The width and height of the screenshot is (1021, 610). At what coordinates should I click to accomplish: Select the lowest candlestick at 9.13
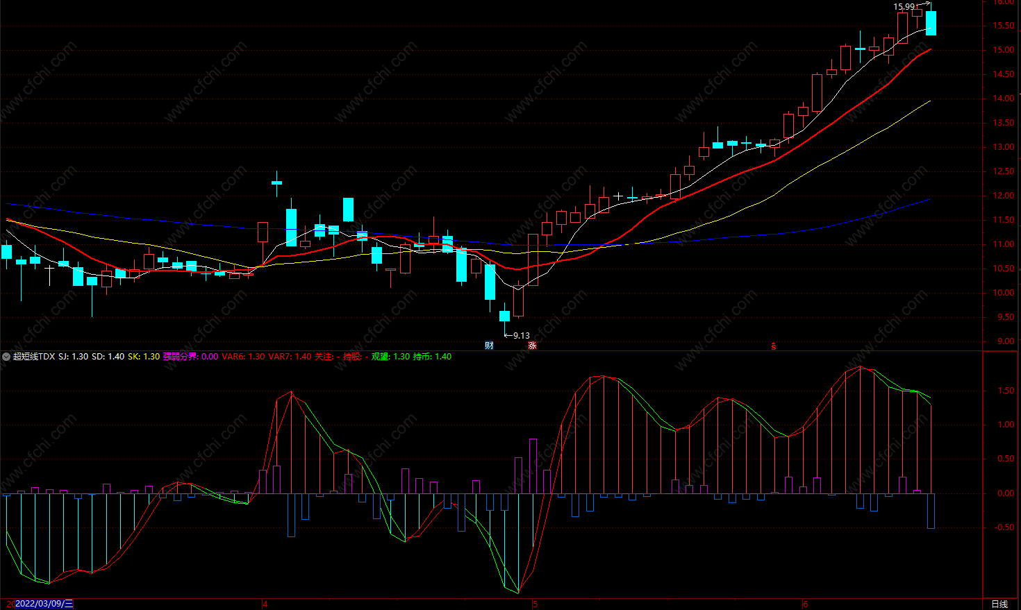pos(504,316)
